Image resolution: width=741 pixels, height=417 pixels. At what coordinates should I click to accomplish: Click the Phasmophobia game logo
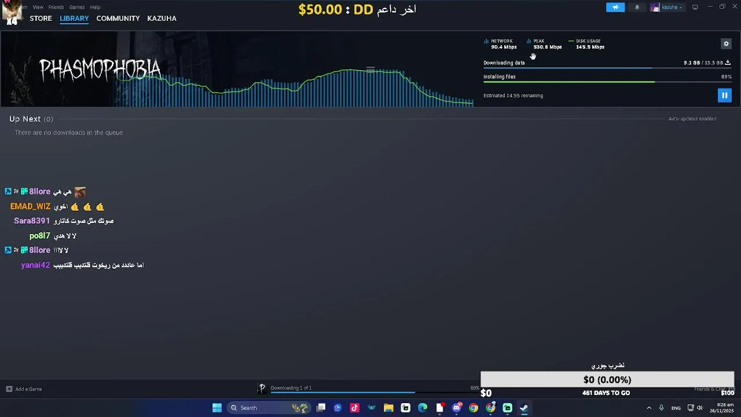click(100, 69)
